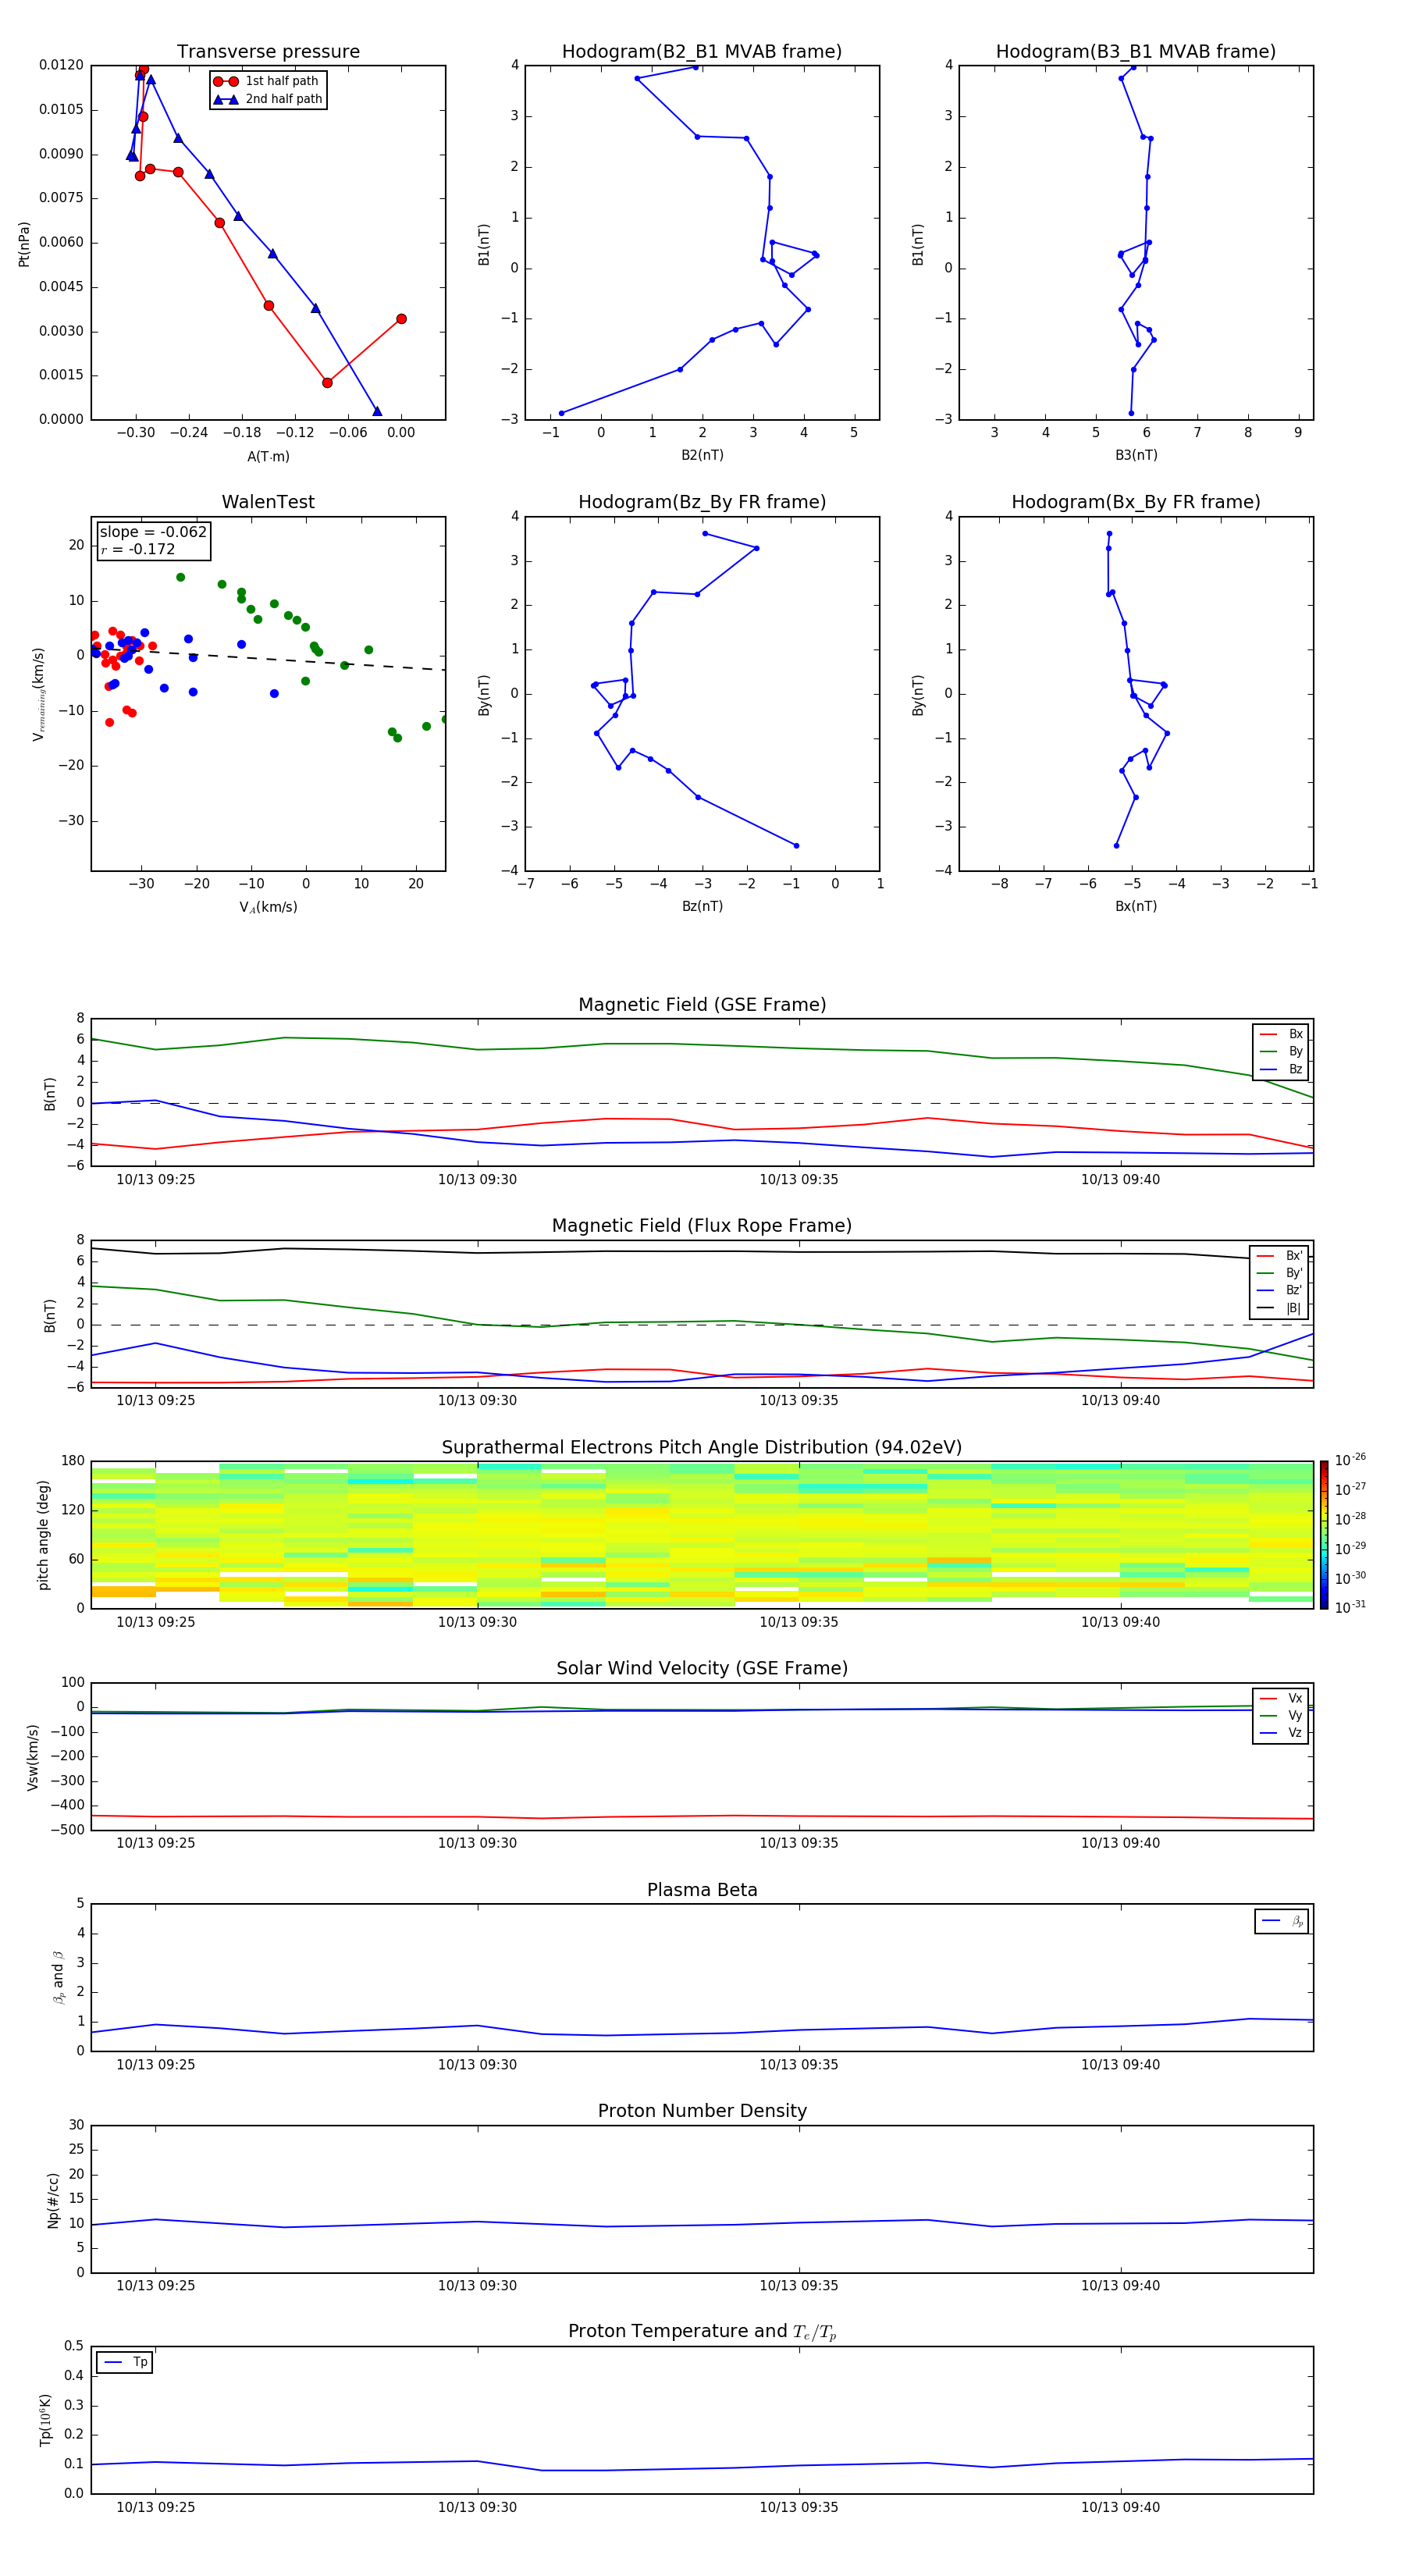
Task: Click '10/13 09:30' tick under GSE magnetic field
Action: pos(477,1180)
